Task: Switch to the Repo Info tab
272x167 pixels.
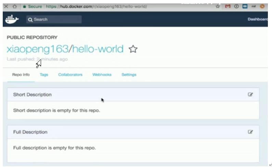Action: click(x=21, y=75)
